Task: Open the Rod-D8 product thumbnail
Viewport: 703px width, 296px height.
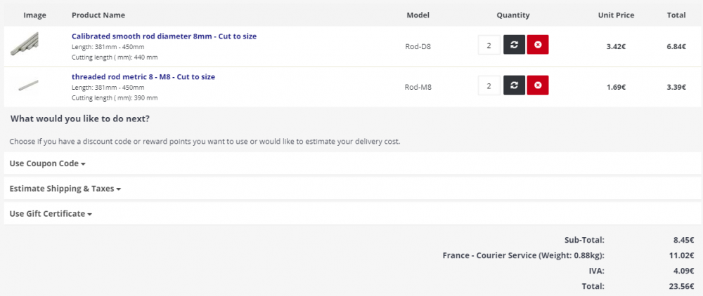Action: click(x=25, y=45)
